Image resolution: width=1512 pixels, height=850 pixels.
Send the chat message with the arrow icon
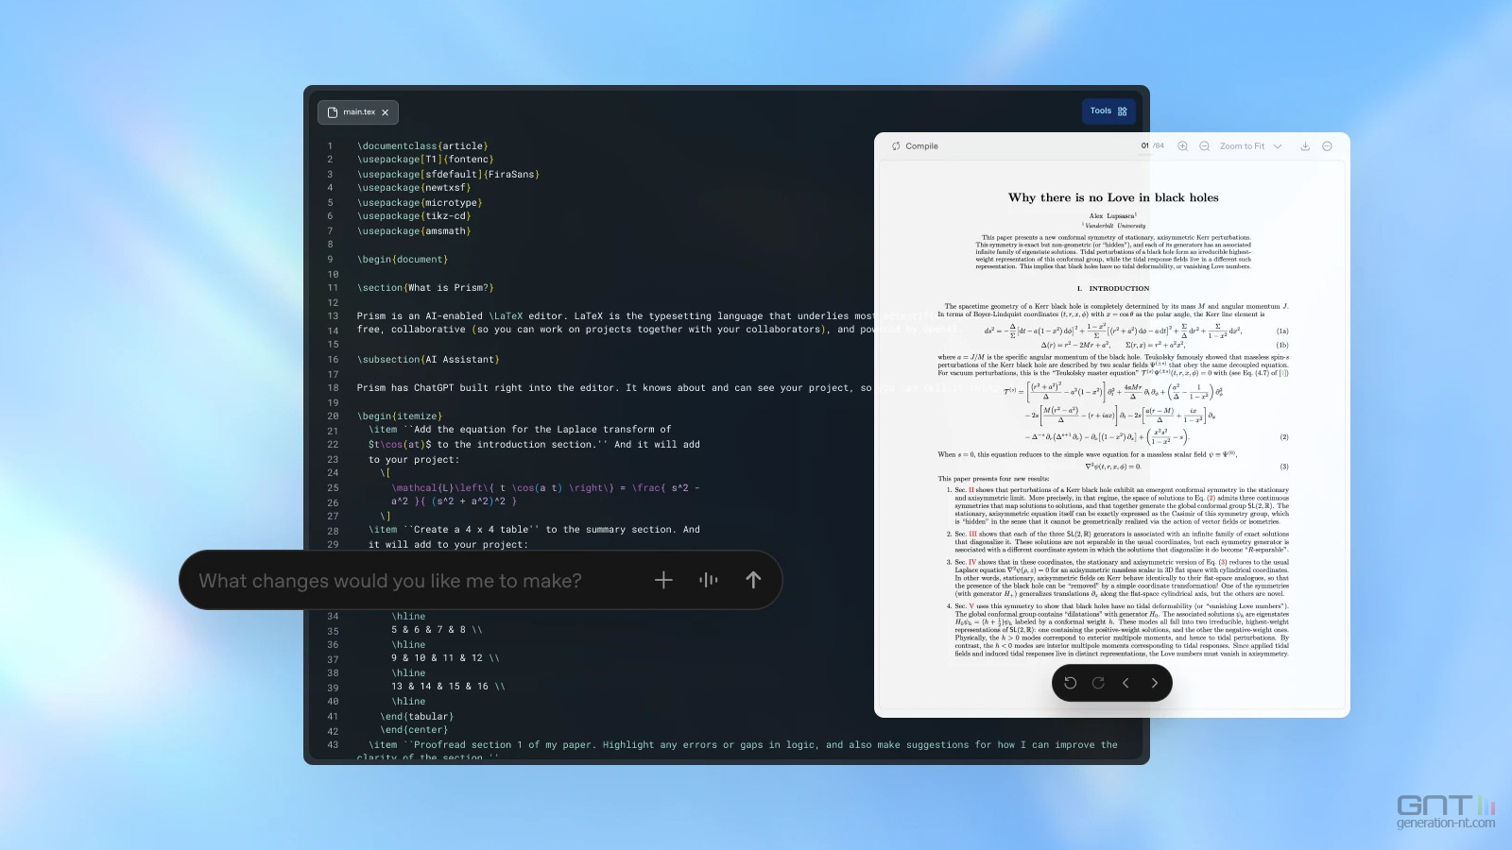753,581
